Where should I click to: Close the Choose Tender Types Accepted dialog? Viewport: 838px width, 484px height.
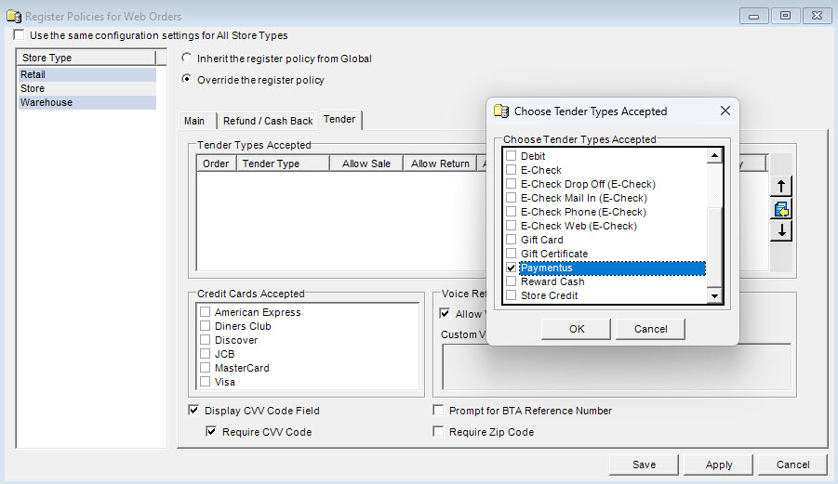point(725,111)
